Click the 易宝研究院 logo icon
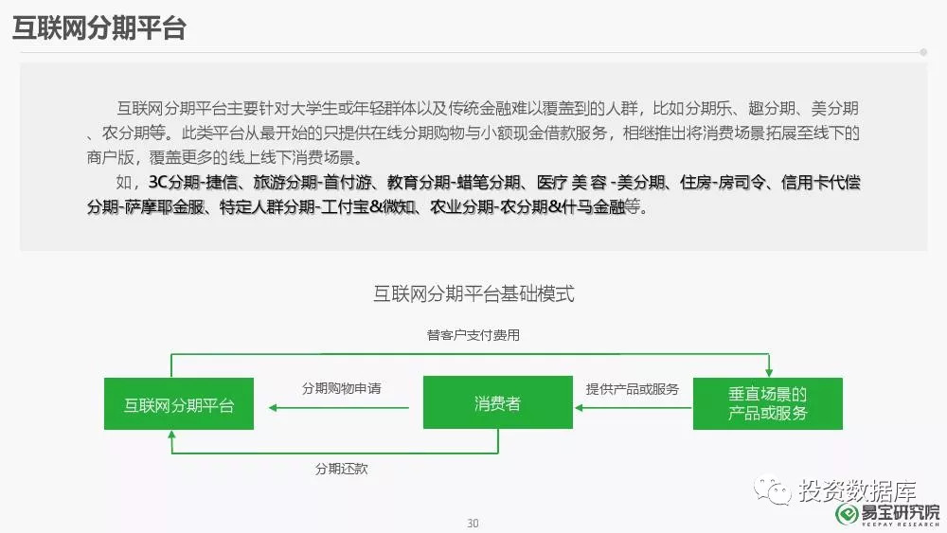 coord(847,514)
